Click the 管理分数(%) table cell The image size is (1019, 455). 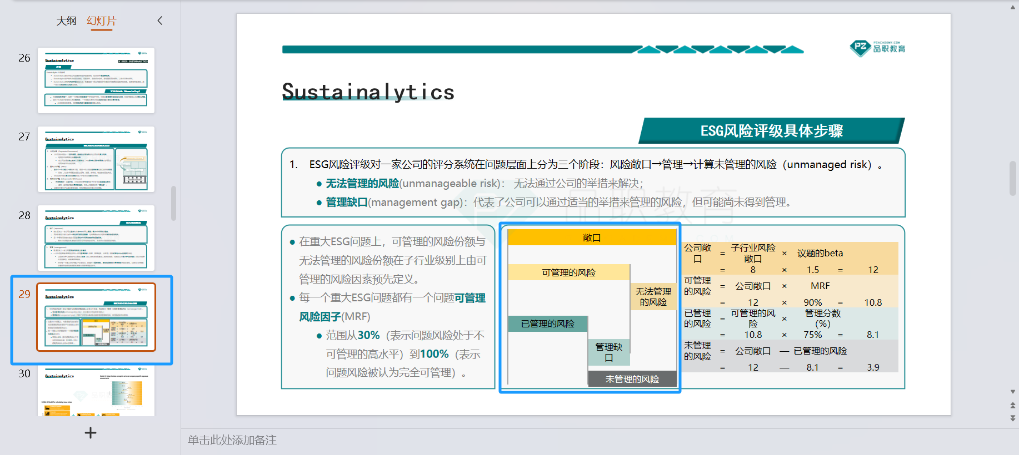pos(823,318)
